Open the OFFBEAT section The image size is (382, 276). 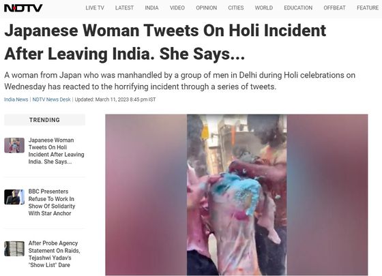point(334,7)
